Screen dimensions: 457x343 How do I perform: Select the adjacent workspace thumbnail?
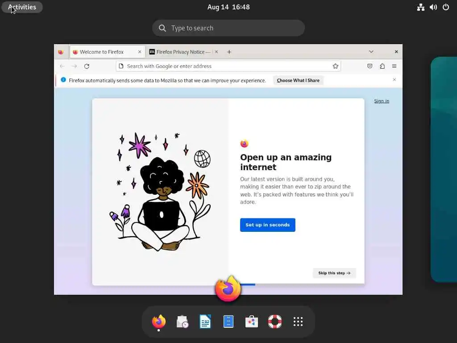pos(444,169)
